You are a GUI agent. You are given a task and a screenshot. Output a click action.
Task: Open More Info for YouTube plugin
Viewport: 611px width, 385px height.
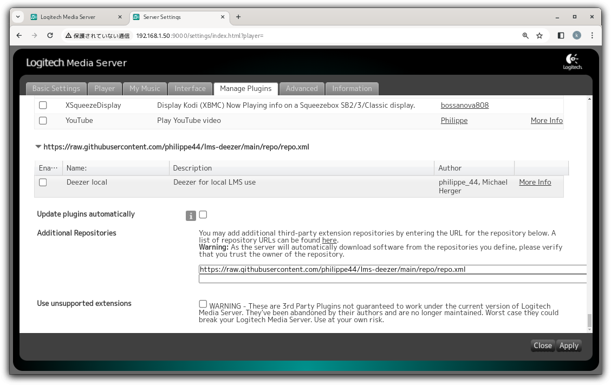coord(547,120)
